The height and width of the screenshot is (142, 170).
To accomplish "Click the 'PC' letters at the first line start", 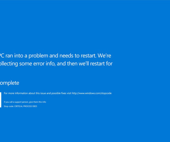I will coord(2,56).
